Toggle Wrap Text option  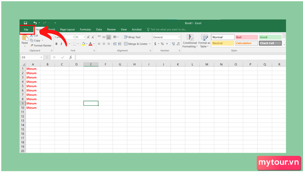132,37
